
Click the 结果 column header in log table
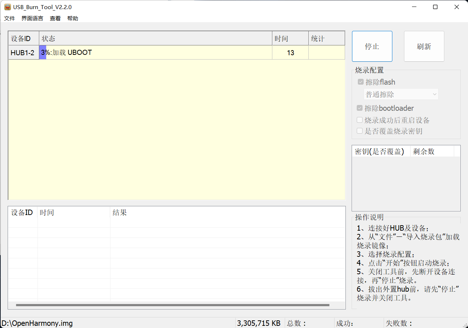click(120, 212)
